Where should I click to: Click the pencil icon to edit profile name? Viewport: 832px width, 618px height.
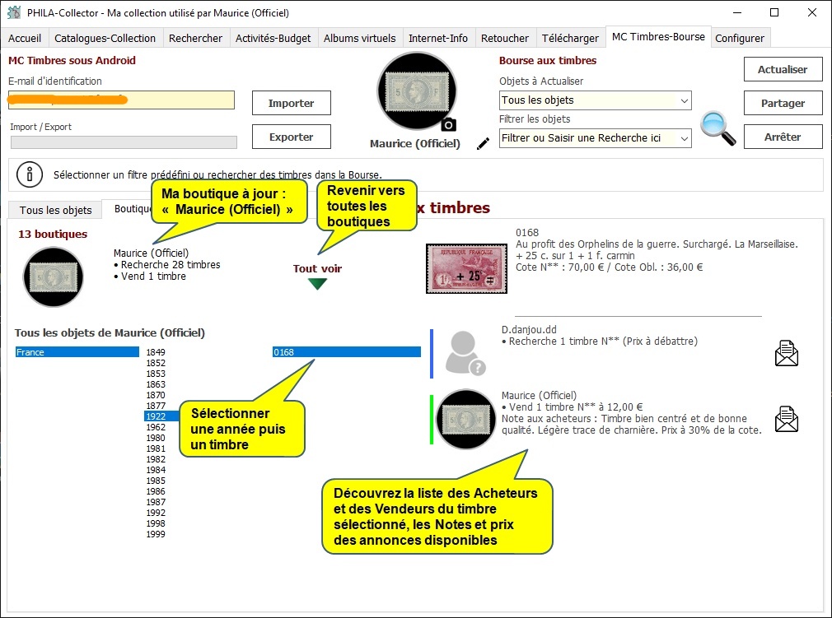483,144
